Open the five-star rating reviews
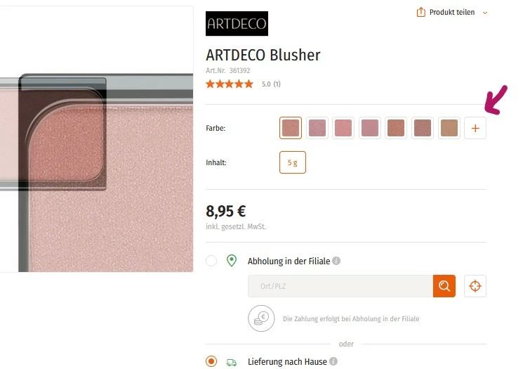The width and height of the screenshot is (530, 369). tap(230, 84)
